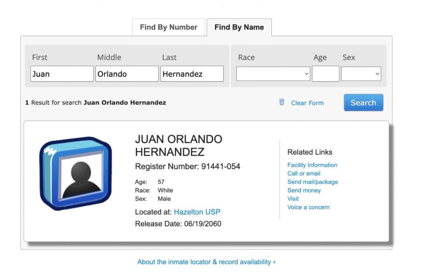The height and width of the screenshot is (280, 428).
Task: Select the Find By Name tab
Action: tap(239, 28)
